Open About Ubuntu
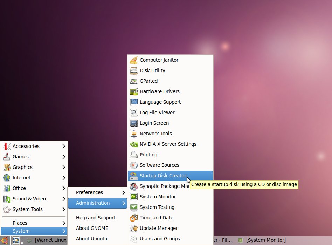 pyautogui.click(x=97, y=239)
